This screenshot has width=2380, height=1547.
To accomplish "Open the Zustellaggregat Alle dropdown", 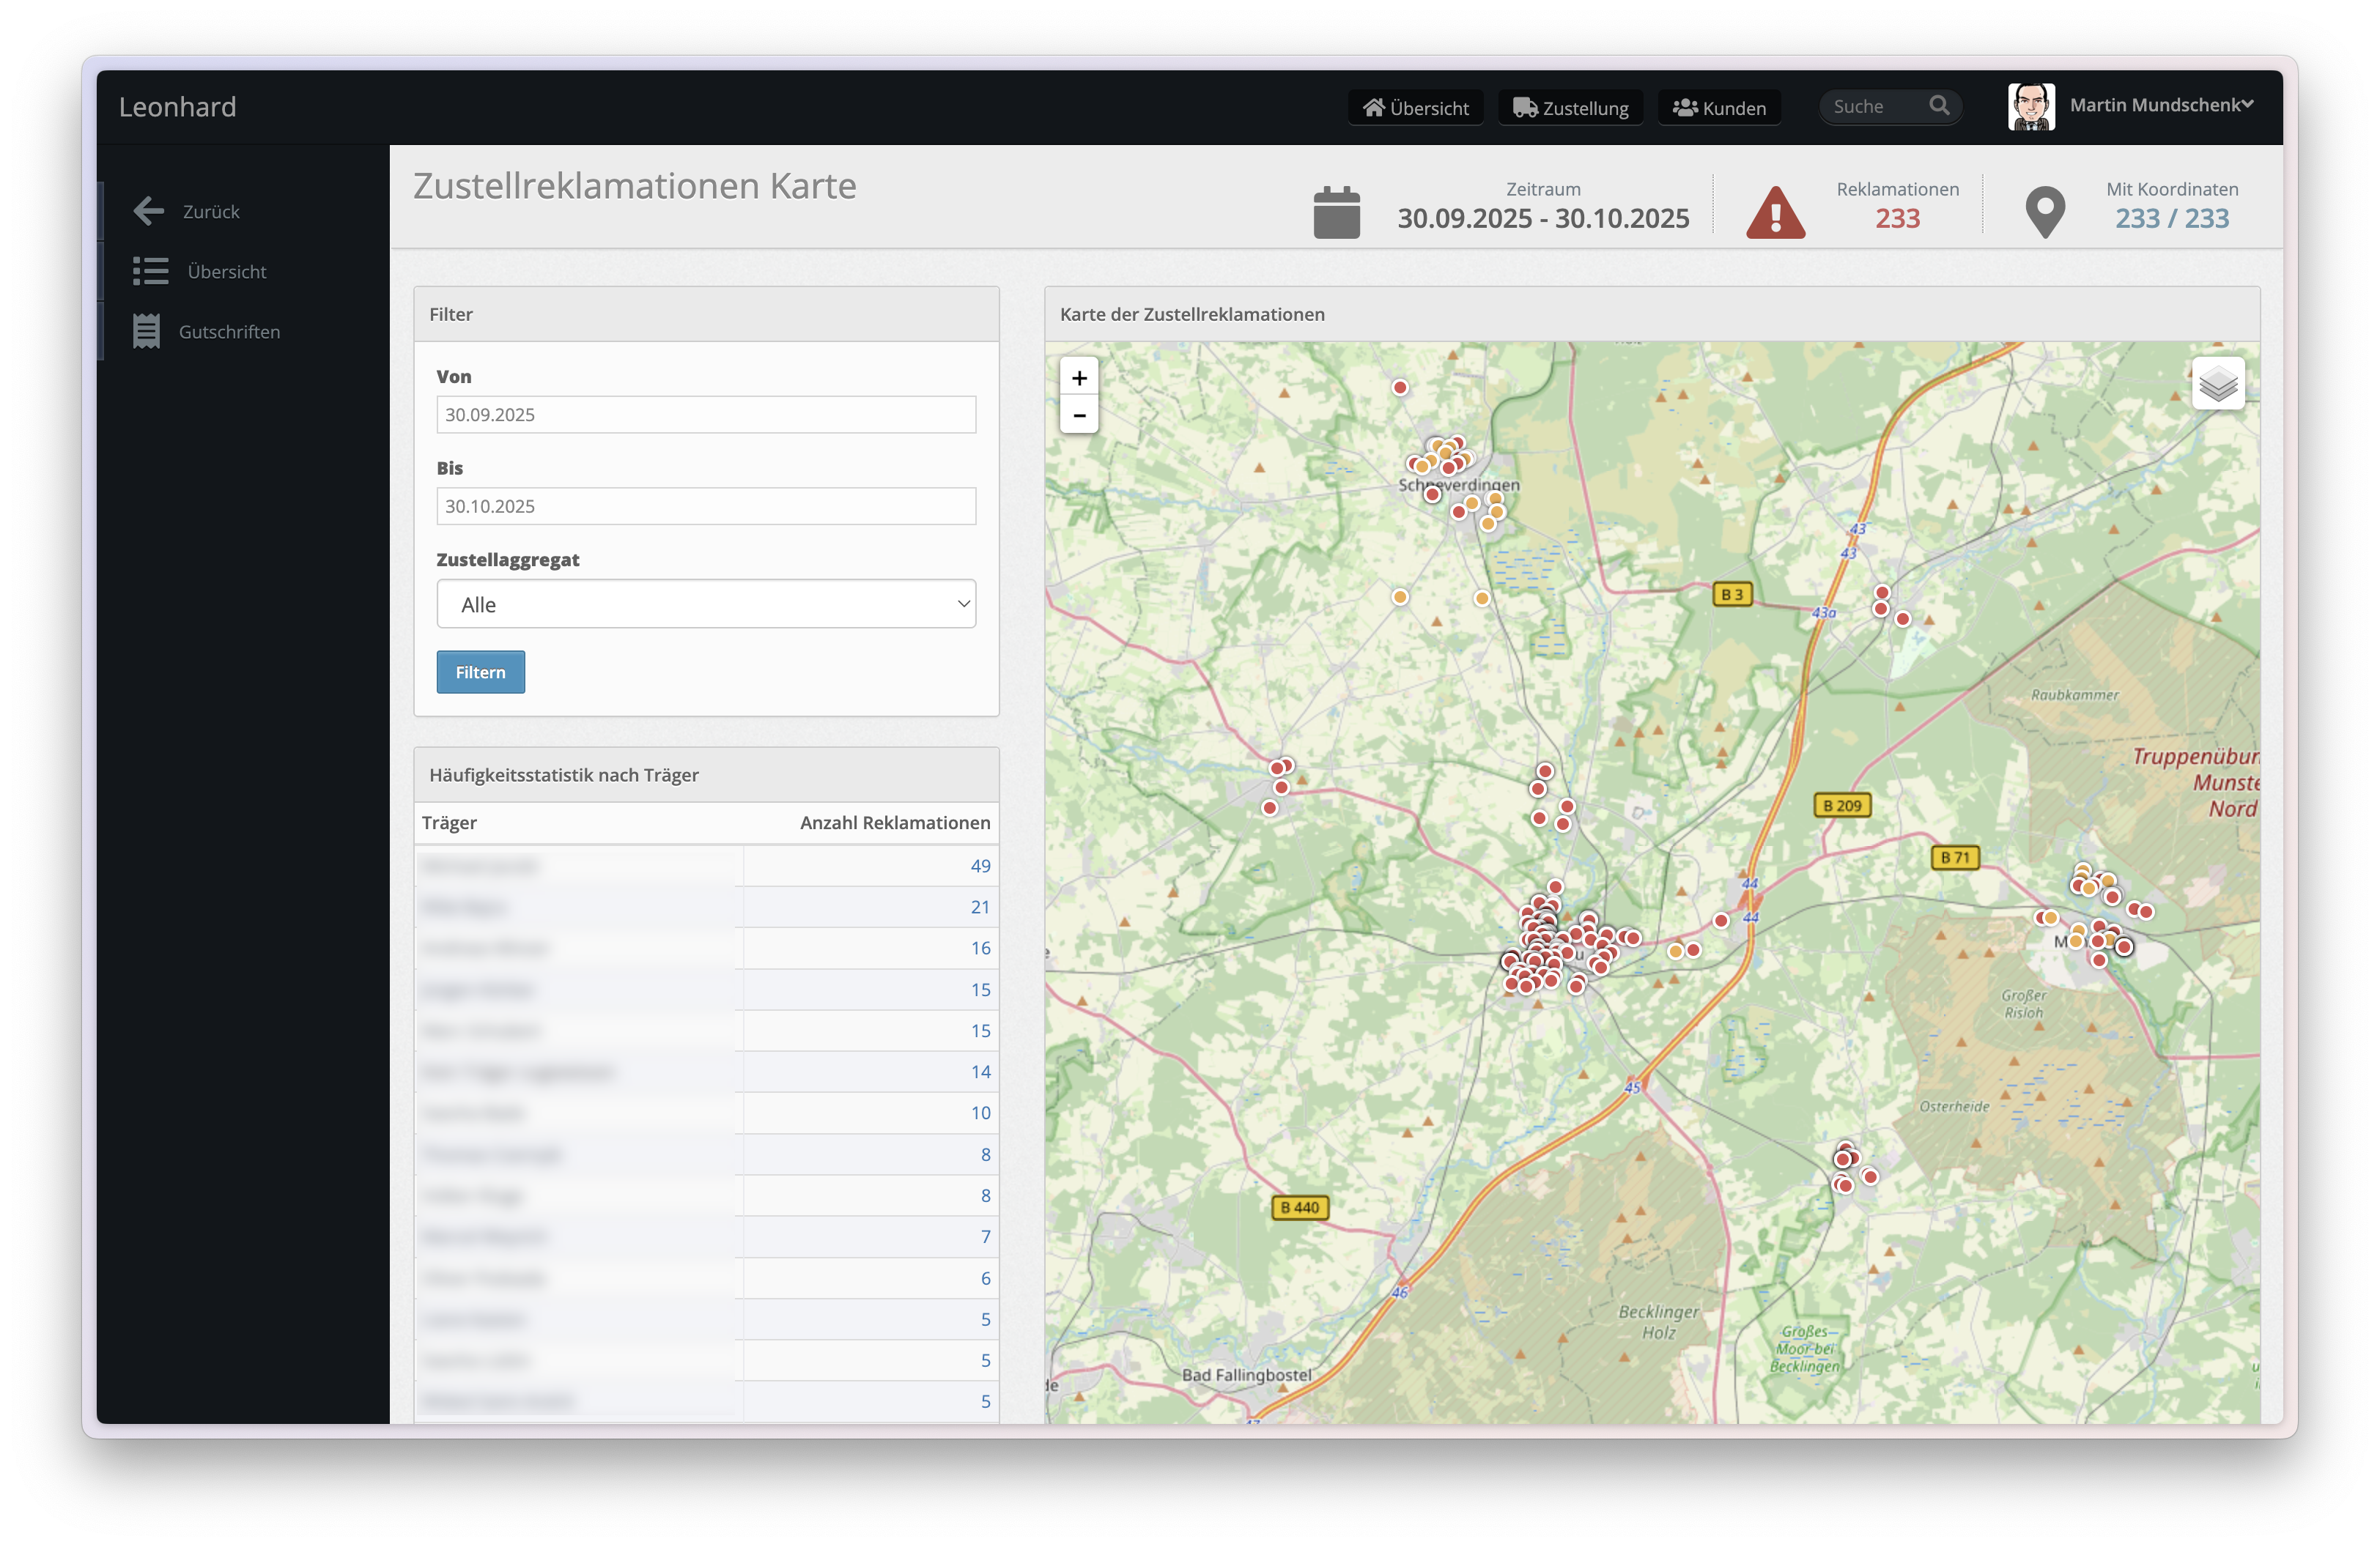I will [705, 604].
